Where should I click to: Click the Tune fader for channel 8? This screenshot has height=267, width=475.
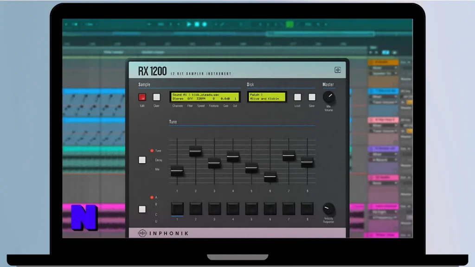pos(307,162)
